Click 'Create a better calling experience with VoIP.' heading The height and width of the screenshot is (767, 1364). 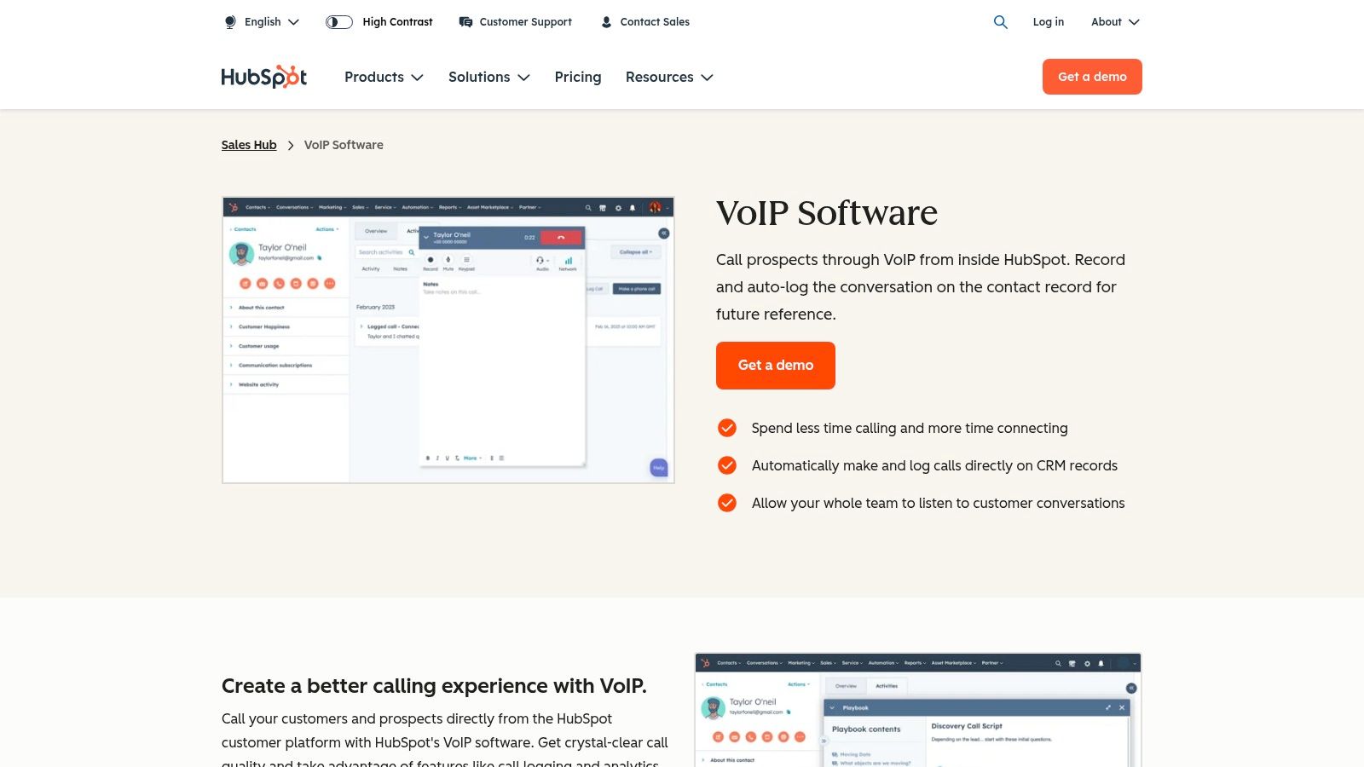(434, 686)
